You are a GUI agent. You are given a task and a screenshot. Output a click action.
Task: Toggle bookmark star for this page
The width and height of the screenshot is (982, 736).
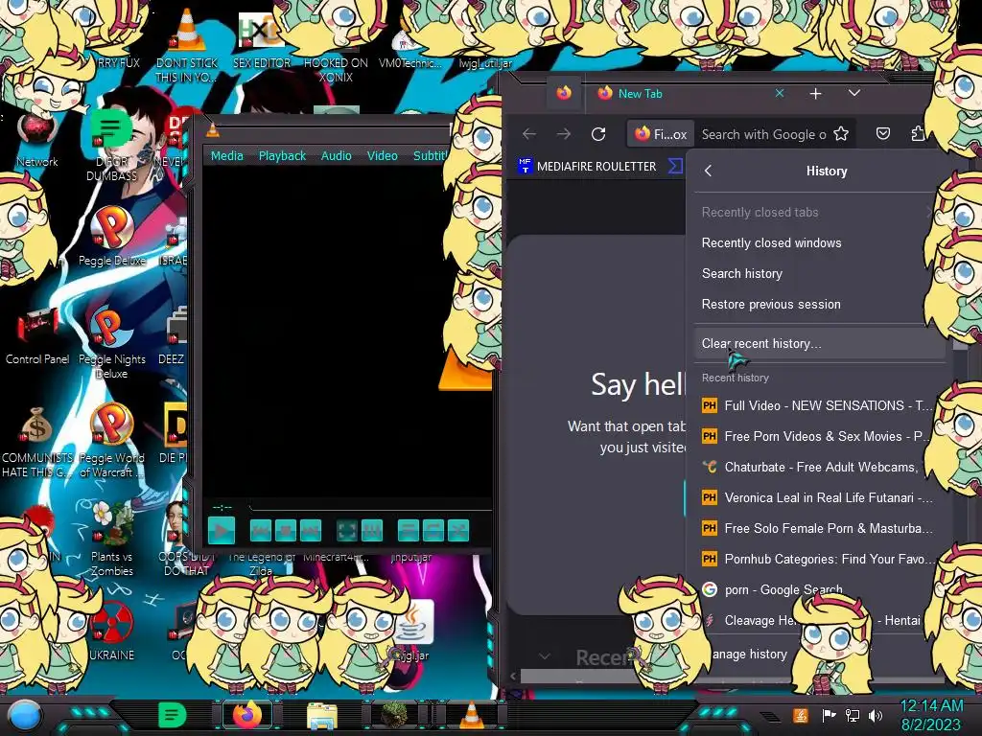click(841, 134)
